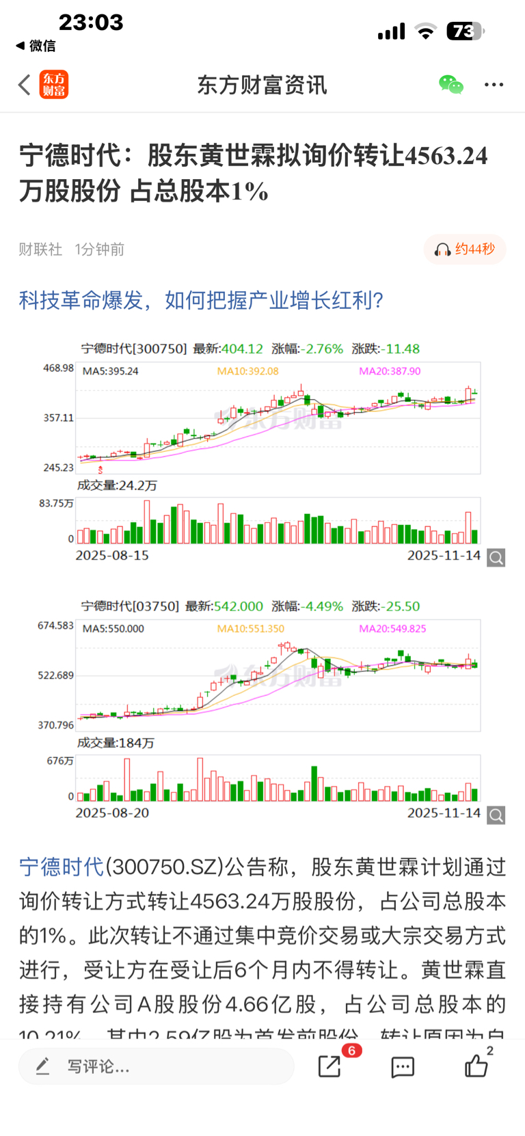Tap the back chevron arrow
Viewport: 525px width, 1136px height.
[x=25, y=85]
